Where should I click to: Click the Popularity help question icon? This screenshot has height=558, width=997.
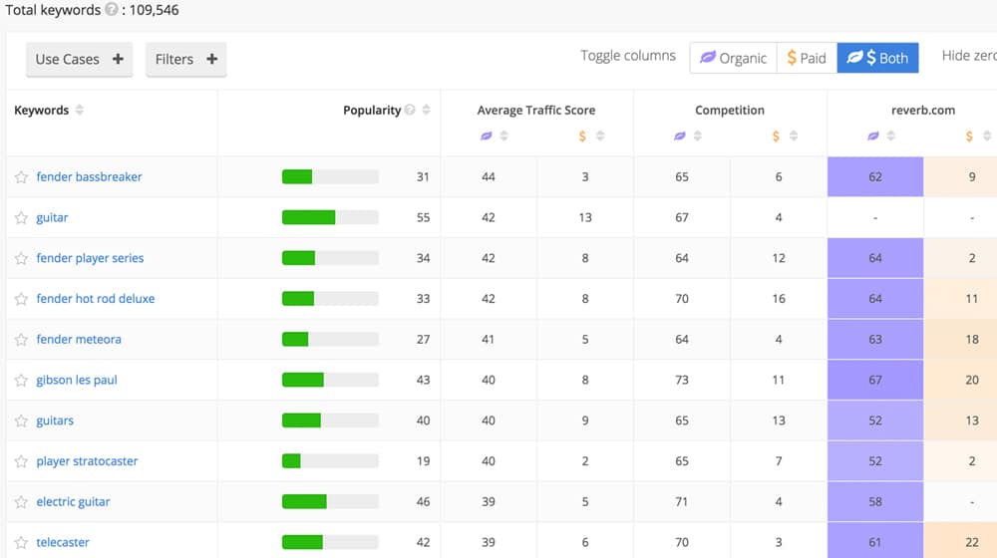point(410,110)
